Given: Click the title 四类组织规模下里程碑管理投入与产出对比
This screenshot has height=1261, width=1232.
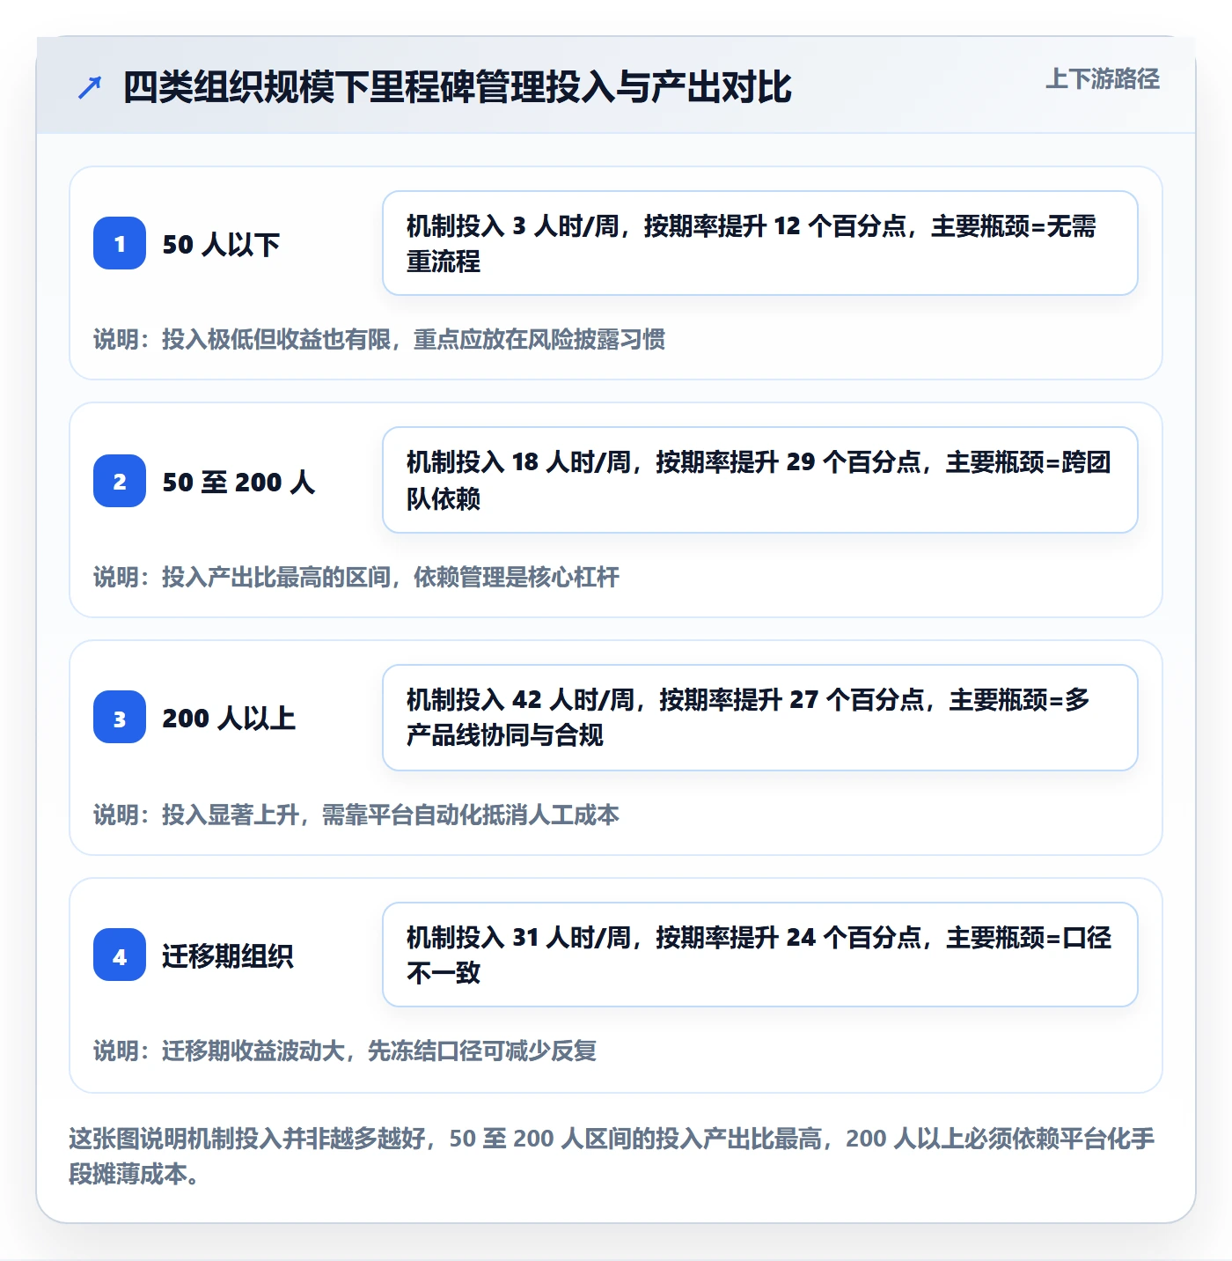Looking at the screenshot, I should pos(458,88).
